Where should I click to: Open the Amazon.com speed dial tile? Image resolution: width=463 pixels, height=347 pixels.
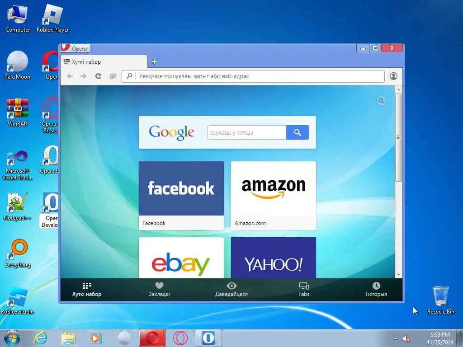pyautogui.click(x=274, y=195)
